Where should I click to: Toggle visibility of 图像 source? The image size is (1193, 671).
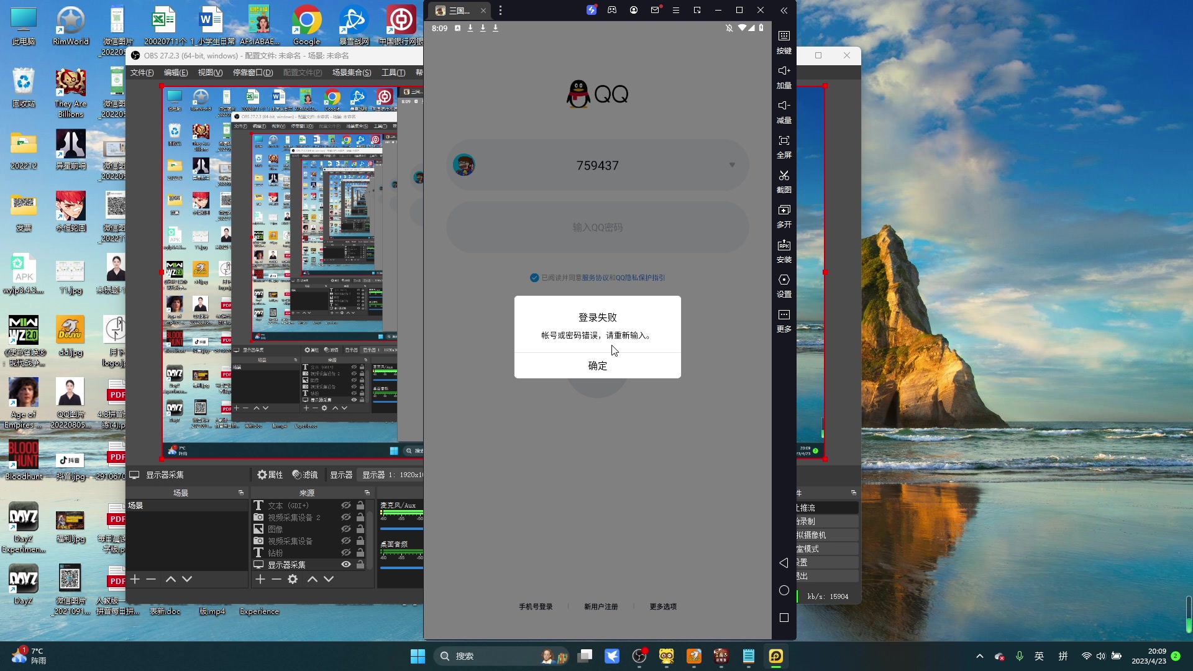coord(346,529)
